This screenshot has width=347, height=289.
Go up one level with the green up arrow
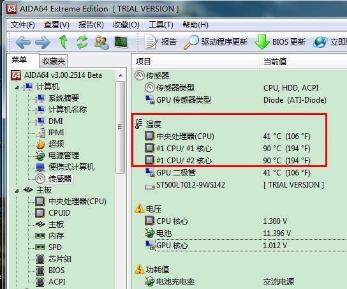63,42
